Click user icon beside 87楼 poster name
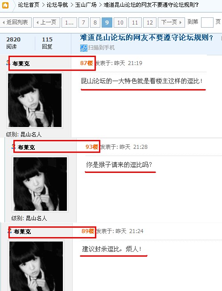222x291 pixels. click(8, 62)
